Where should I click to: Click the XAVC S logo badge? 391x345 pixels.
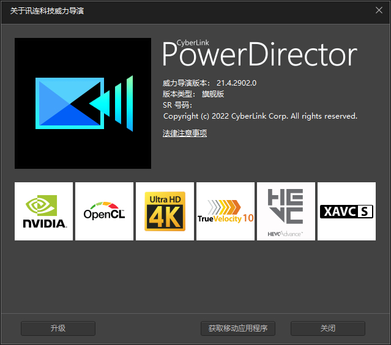pos(346,211)
